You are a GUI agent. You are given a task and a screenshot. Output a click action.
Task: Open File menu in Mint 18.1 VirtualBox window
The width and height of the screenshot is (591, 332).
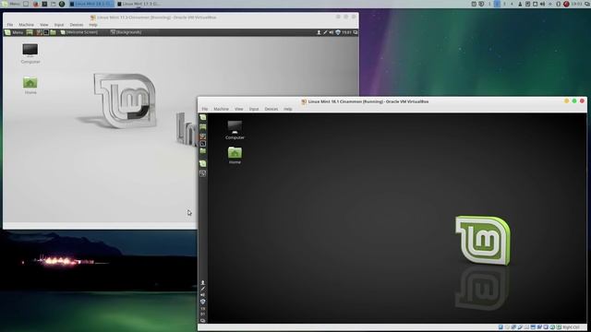(x=205, y=109)
